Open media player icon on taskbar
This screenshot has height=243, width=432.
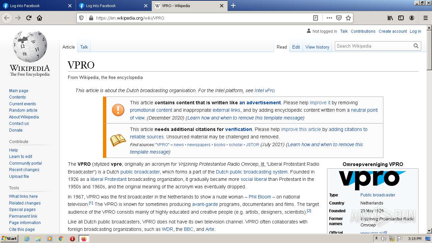(50, 239)
